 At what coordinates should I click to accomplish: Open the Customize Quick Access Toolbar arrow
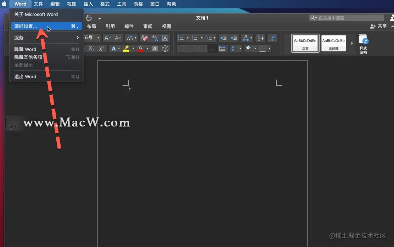tap(100, 18)
